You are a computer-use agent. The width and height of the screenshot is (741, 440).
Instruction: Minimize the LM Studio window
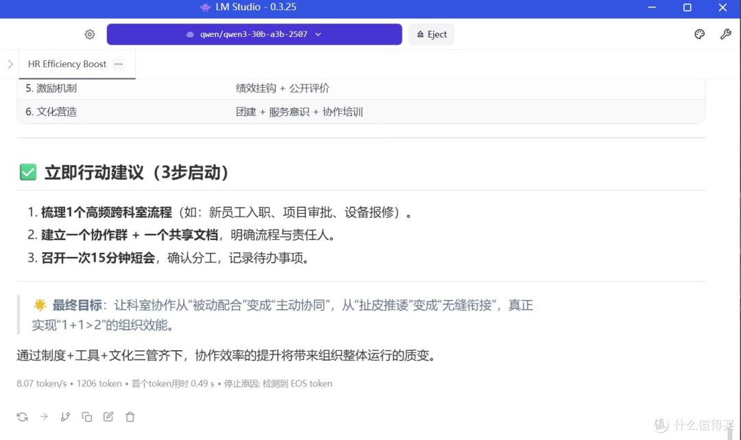pos(652,8)
